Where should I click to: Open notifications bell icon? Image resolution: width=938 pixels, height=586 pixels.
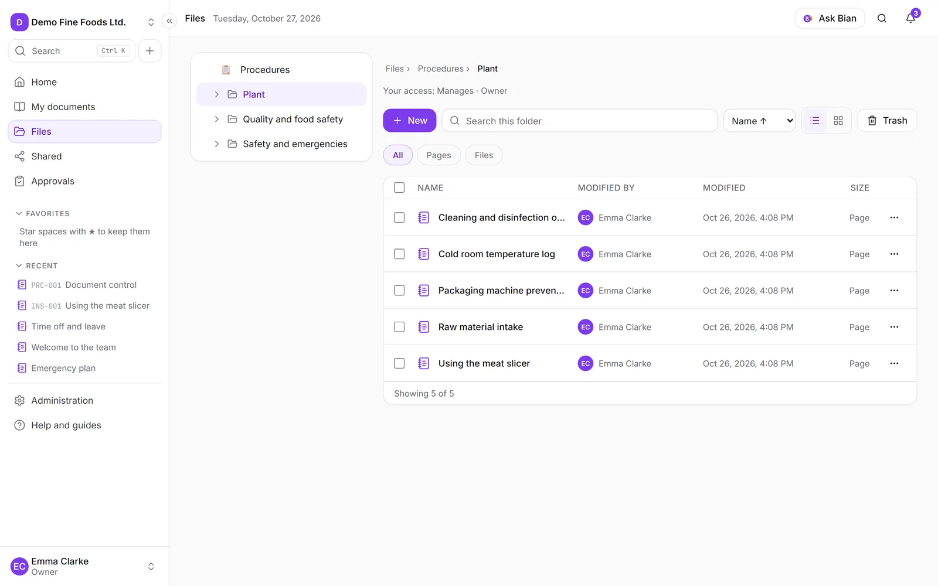[910, 18]
